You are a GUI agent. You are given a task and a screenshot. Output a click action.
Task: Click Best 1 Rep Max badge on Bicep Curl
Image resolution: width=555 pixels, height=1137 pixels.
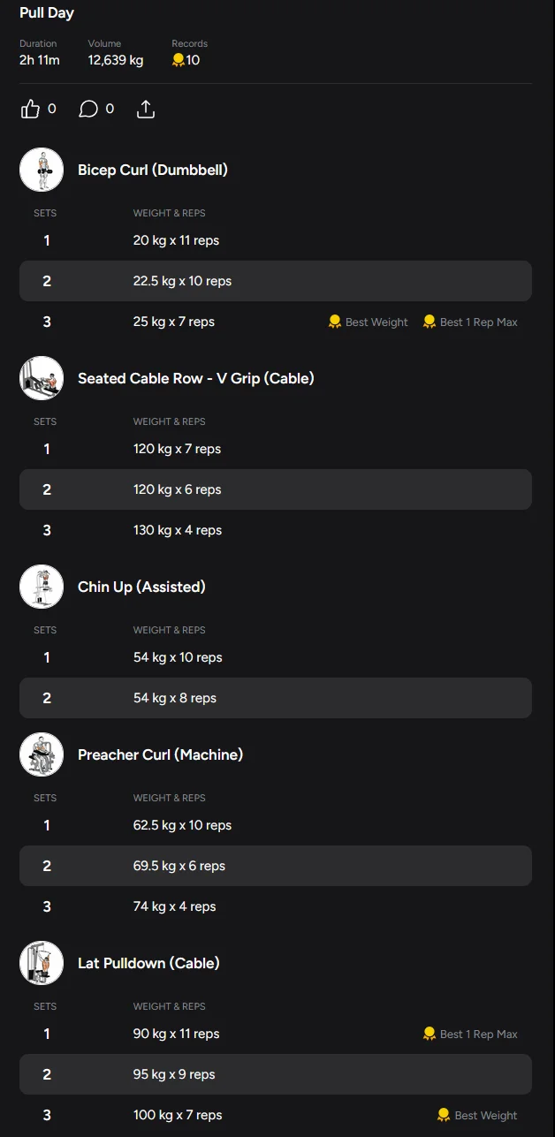coord(471,322)
